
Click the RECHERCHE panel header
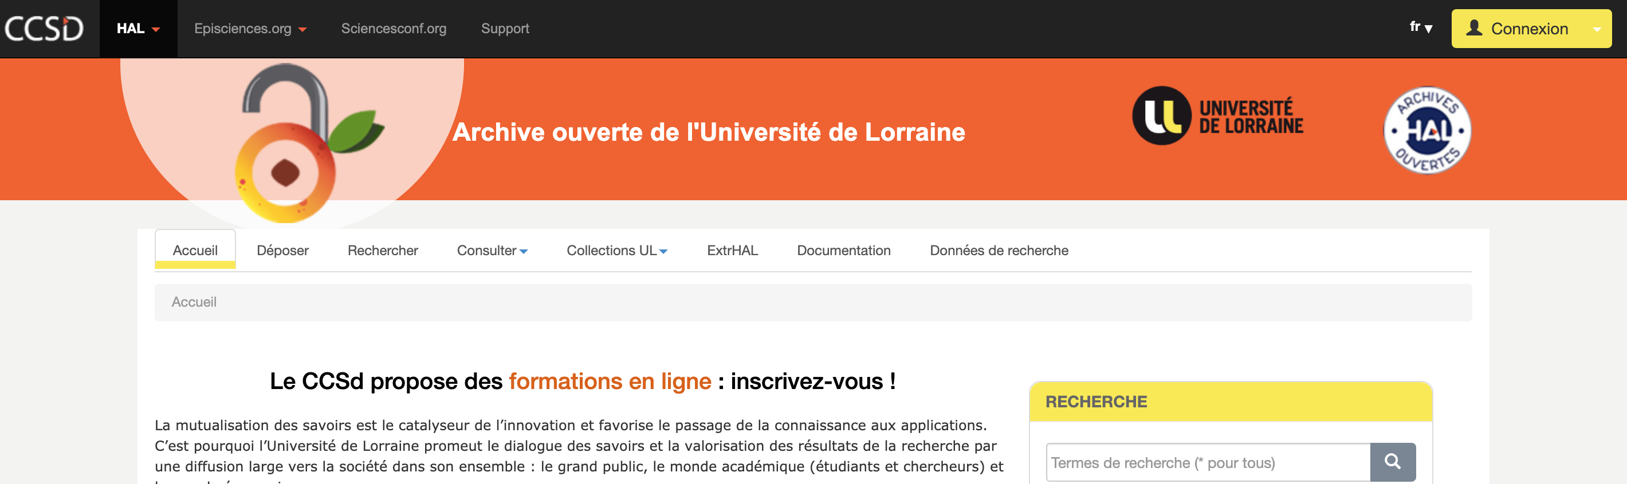point(1230,402)
